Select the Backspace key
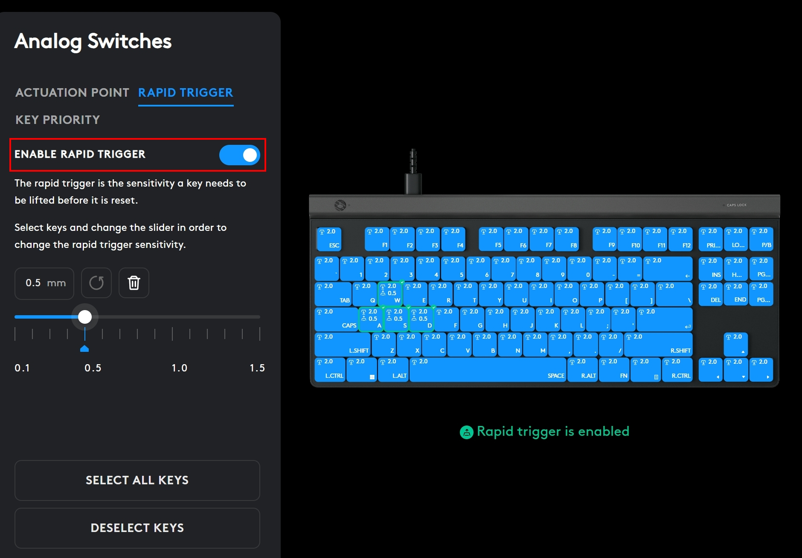The width and height of the screenshot is (802, 558). coord(668,268)
